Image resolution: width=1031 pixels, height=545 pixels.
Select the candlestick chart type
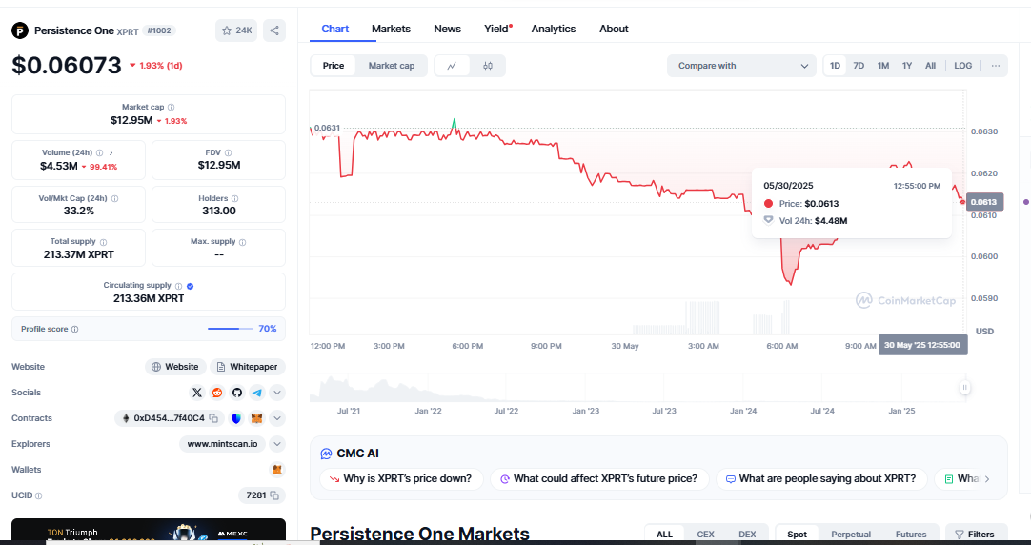487,66
